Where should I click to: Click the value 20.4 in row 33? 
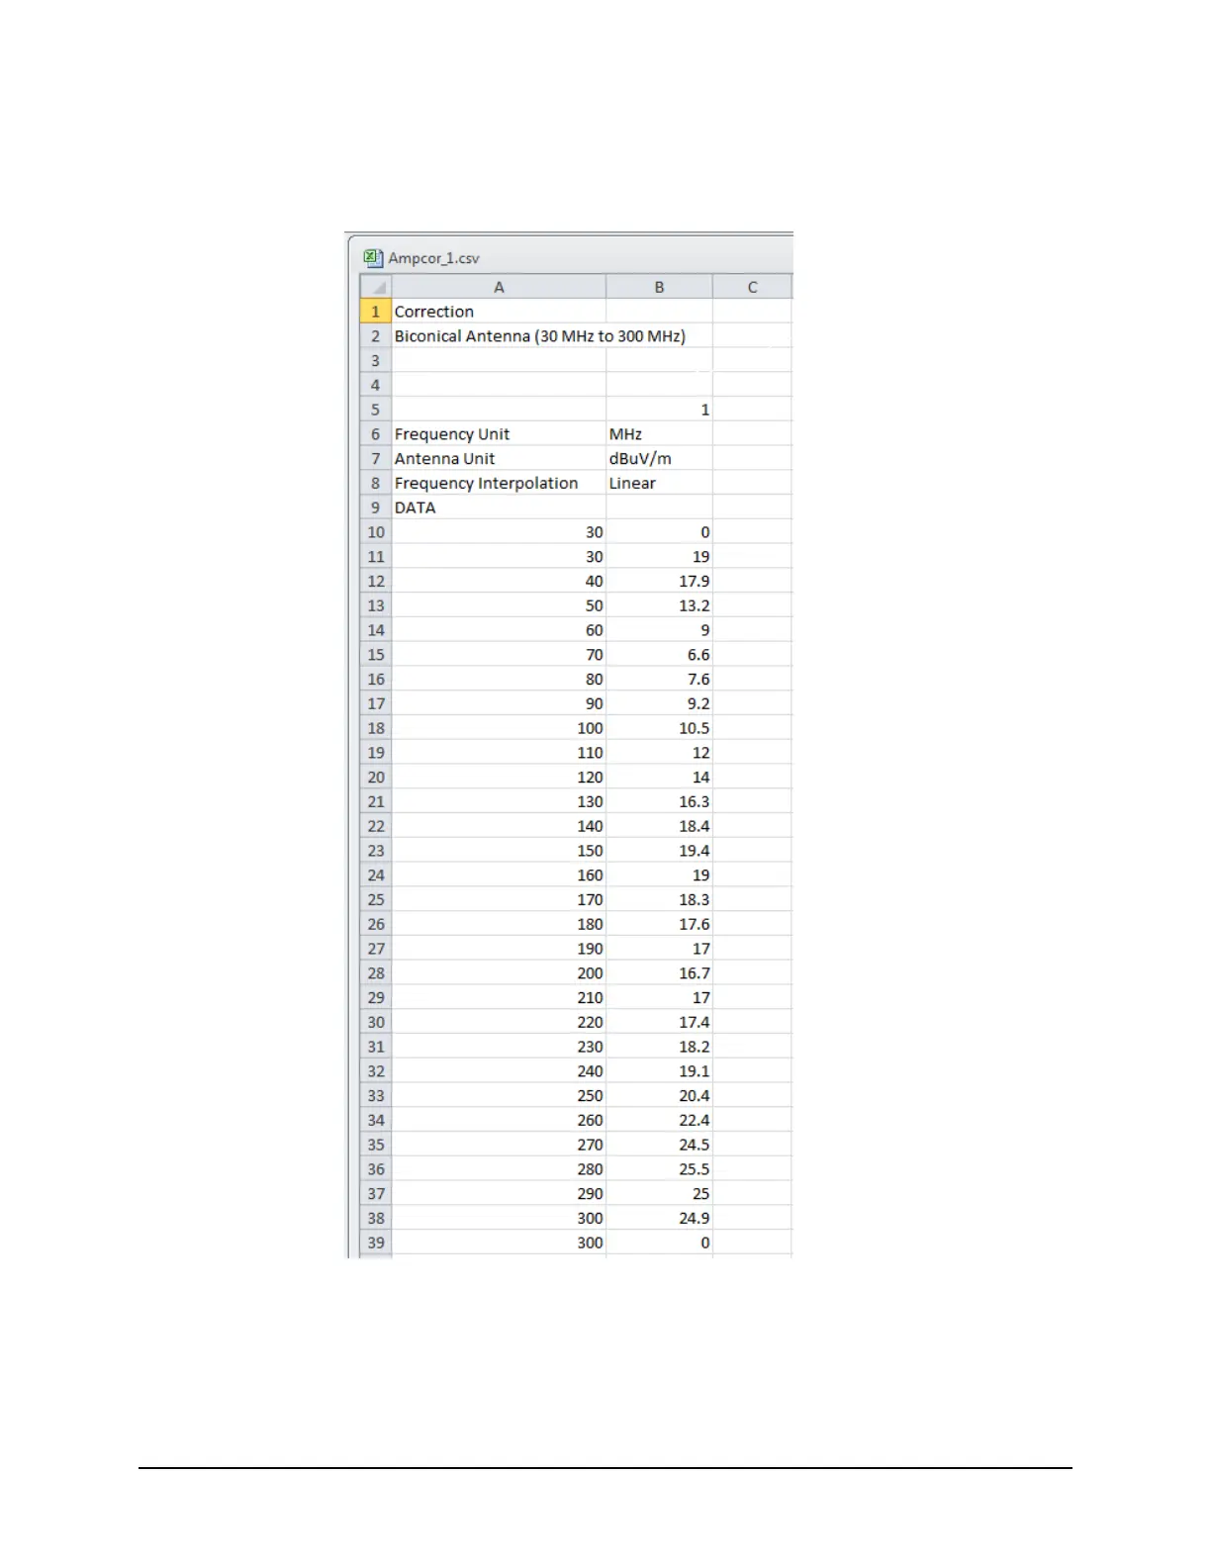(x=659, y=1095)
